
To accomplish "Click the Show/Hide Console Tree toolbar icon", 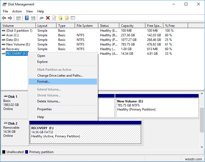I will pos(18,18).
